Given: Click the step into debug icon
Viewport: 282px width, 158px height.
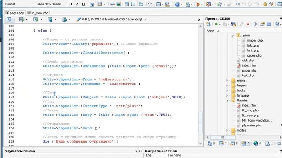Looking at the screenshot, I should [237, 4].
